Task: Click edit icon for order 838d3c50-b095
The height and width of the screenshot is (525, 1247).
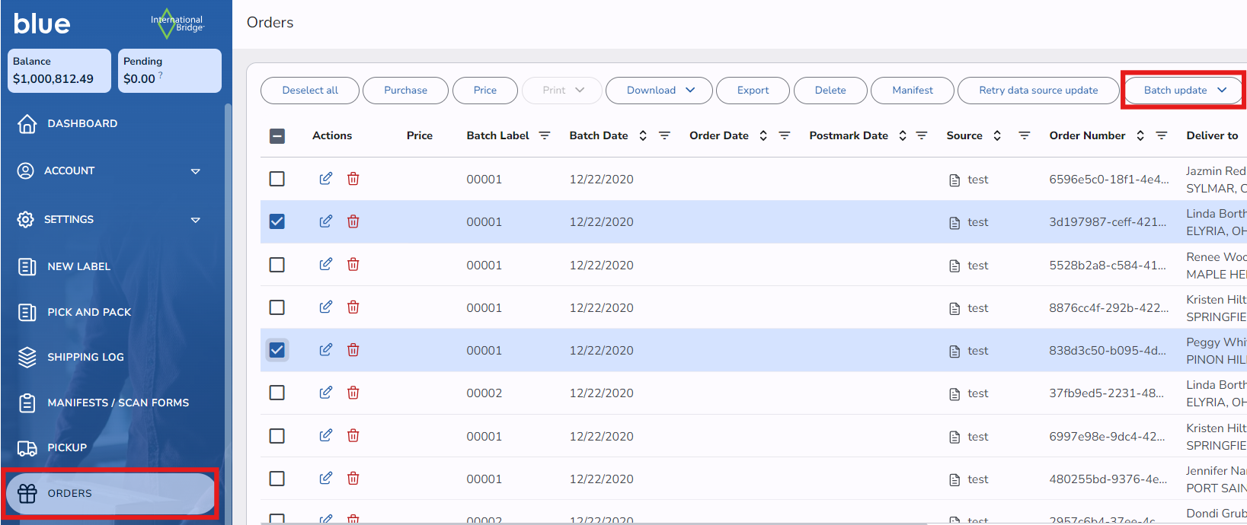Action: (325, 350)
